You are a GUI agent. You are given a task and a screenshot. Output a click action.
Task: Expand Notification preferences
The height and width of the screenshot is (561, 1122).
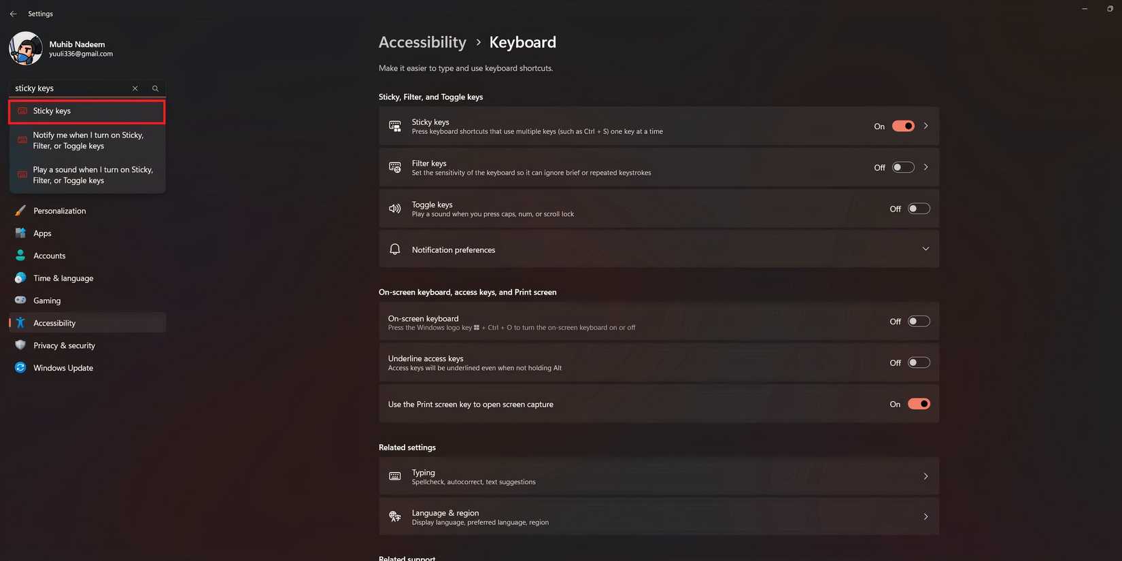point(925,249)
